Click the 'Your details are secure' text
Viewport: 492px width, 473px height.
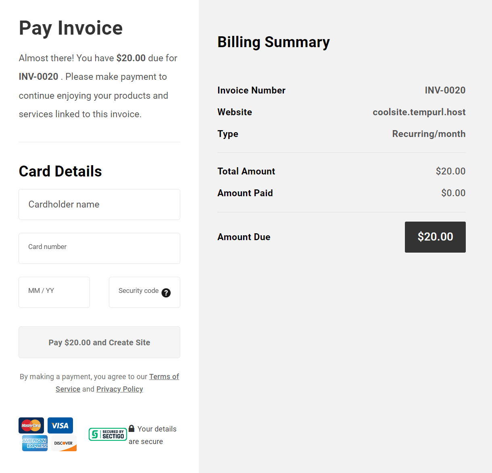click(152, 435)
